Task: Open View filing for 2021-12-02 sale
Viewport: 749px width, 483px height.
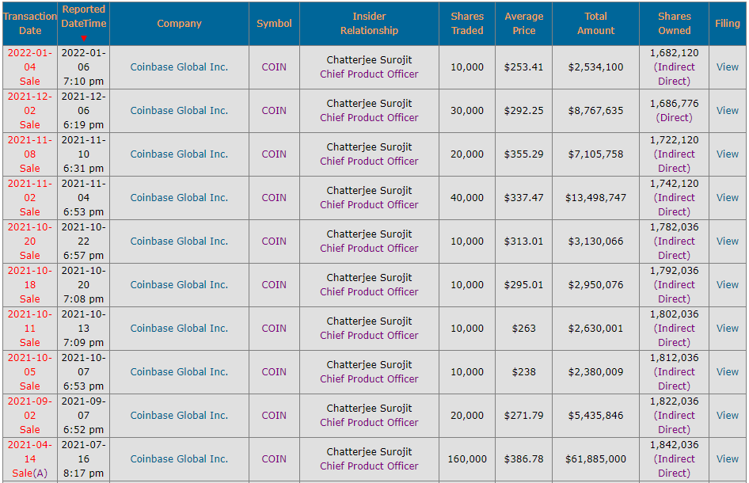Action: tap(728, 110)
